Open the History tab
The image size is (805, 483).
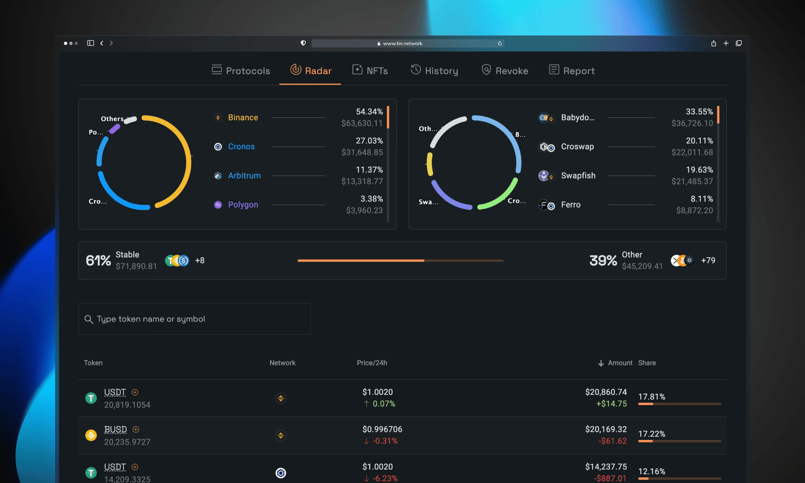pyautogui.click(x=434, y=70)
